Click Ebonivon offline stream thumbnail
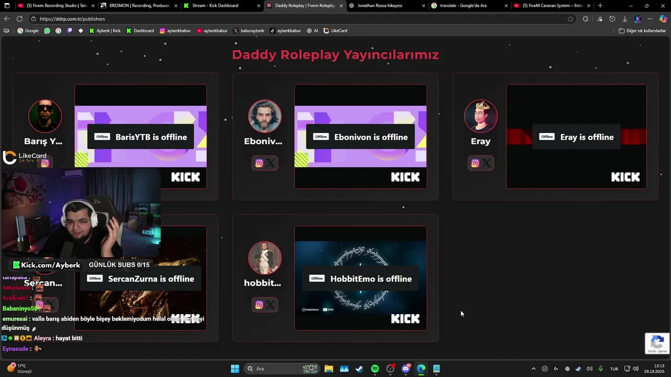 click(361, 137)
